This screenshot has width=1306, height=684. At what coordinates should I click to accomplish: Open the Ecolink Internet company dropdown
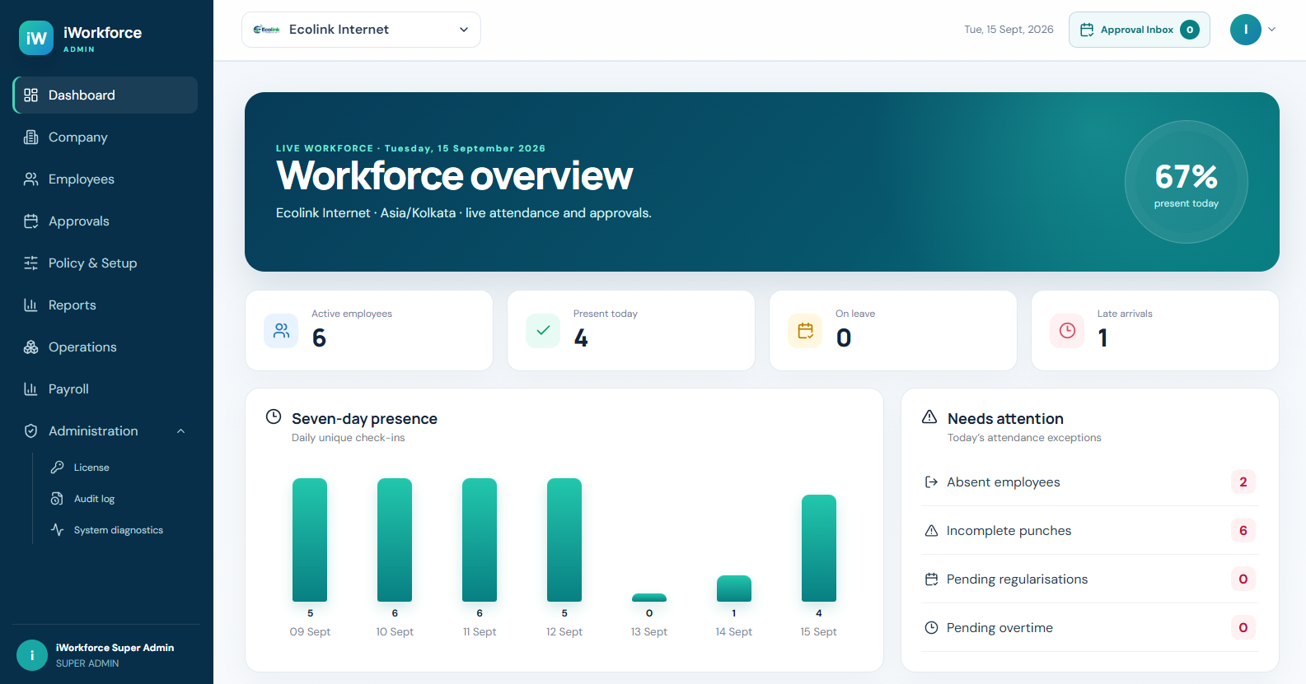361,30
